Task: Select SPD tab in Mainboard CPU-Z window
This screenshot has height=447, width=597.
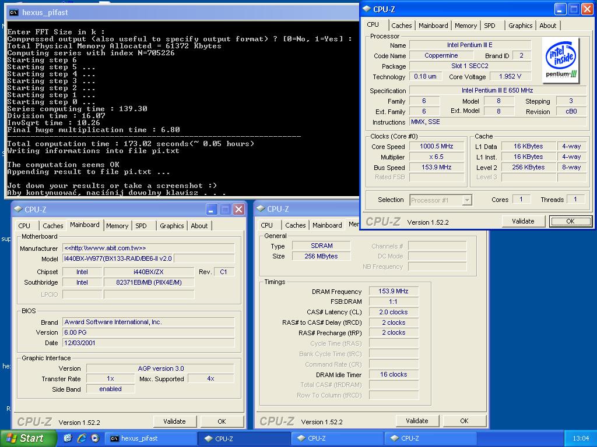Action: tap(141, 226)
